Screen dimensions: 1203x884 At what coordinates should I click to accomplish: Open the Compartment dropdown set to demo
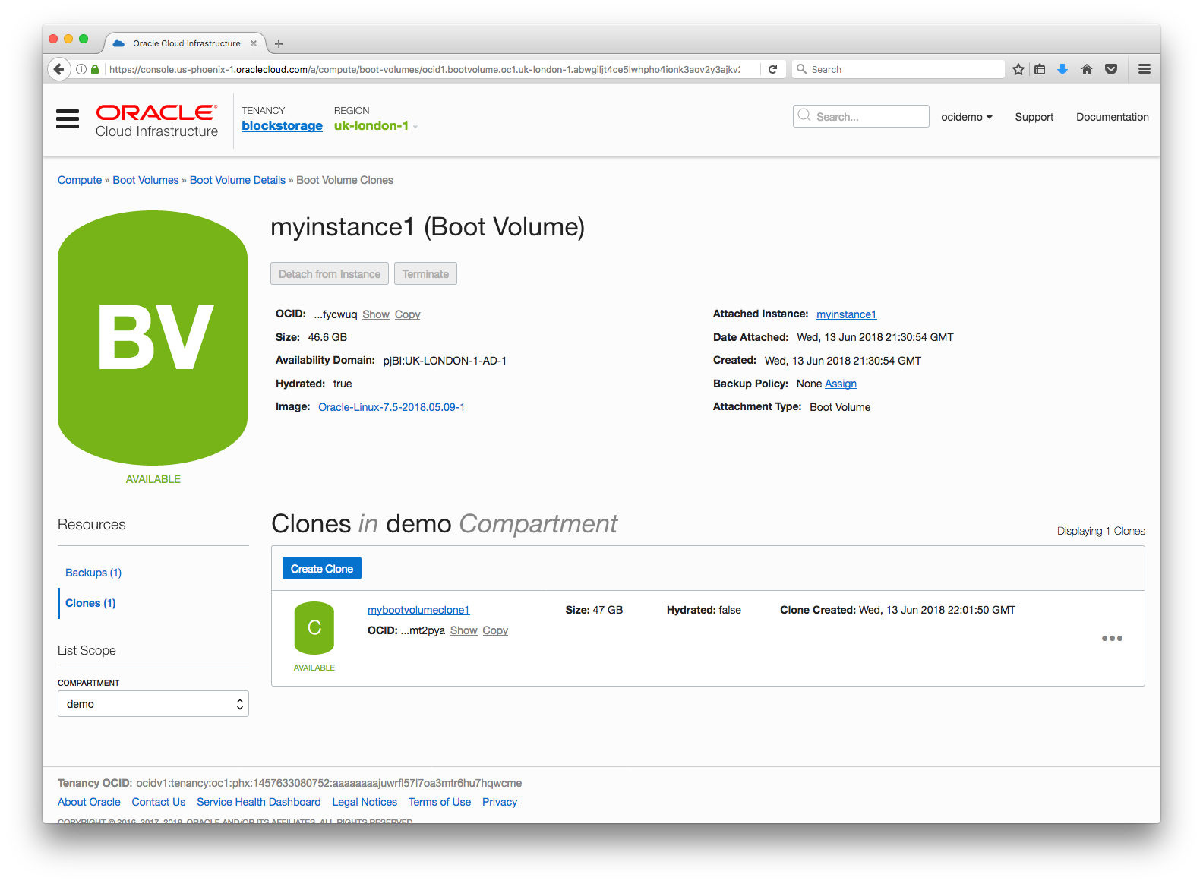[x=153, y=704]
